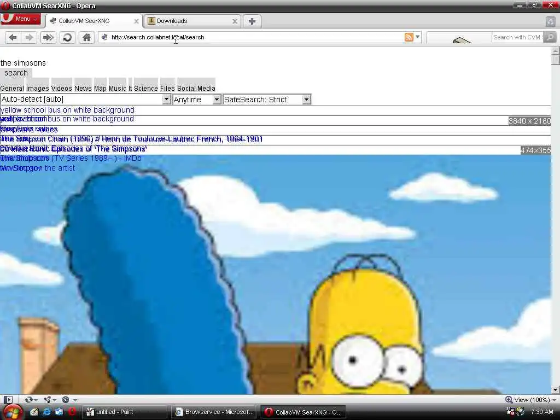Select the Videos category
Viewport: 560px width, 420px height.
[x=61, y=88]
